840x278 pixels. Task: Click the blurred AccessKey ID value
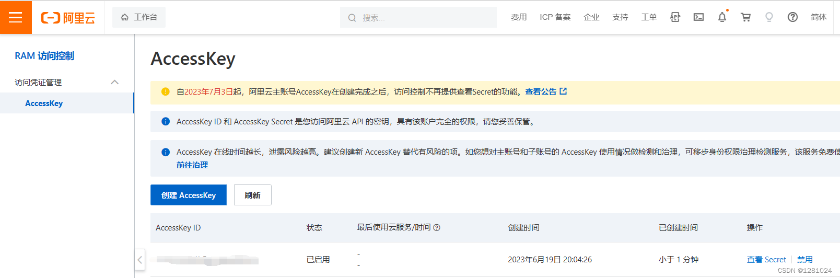(207, 260)
